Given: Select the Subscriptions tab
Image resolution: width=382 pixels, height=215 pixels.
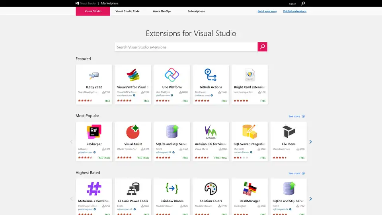Looking at the screenshot, I should tap(196, 11).
